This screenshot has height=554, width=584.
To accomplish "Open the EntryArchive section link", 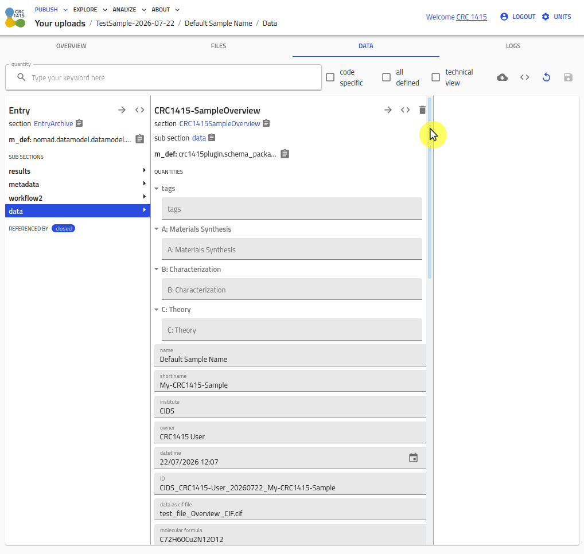I will [x=53, y=124].
